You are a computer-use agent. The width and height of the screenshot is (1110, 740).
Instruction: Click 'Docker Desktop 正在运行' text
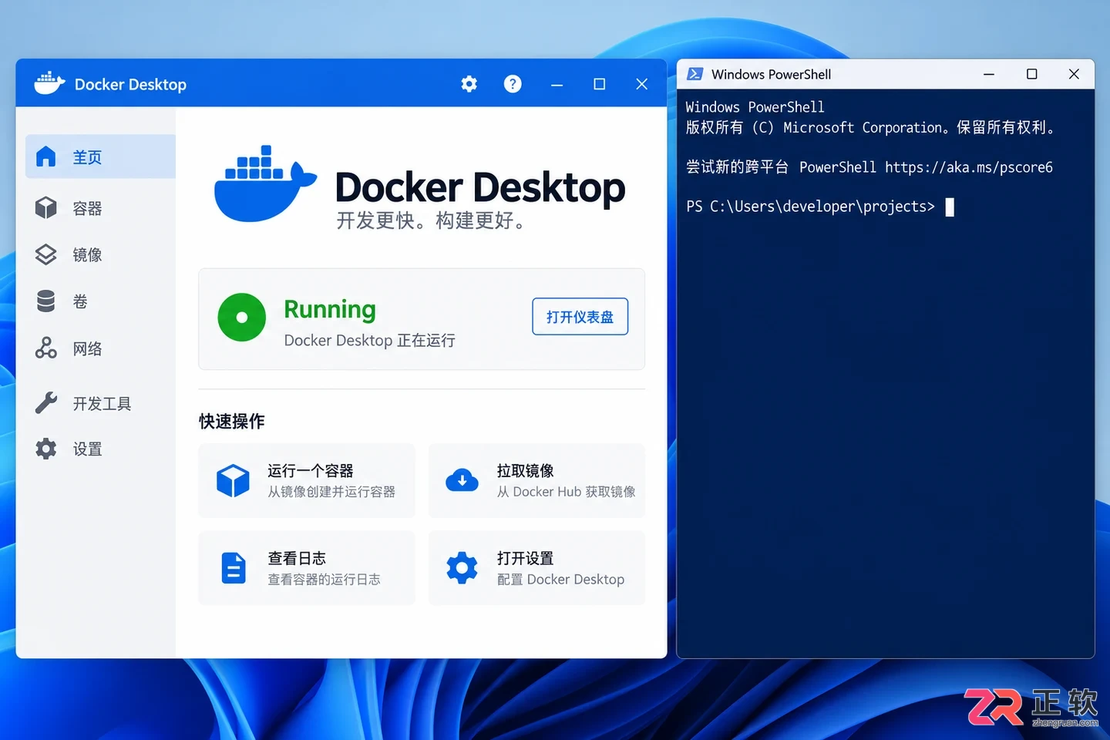point(369,340)
